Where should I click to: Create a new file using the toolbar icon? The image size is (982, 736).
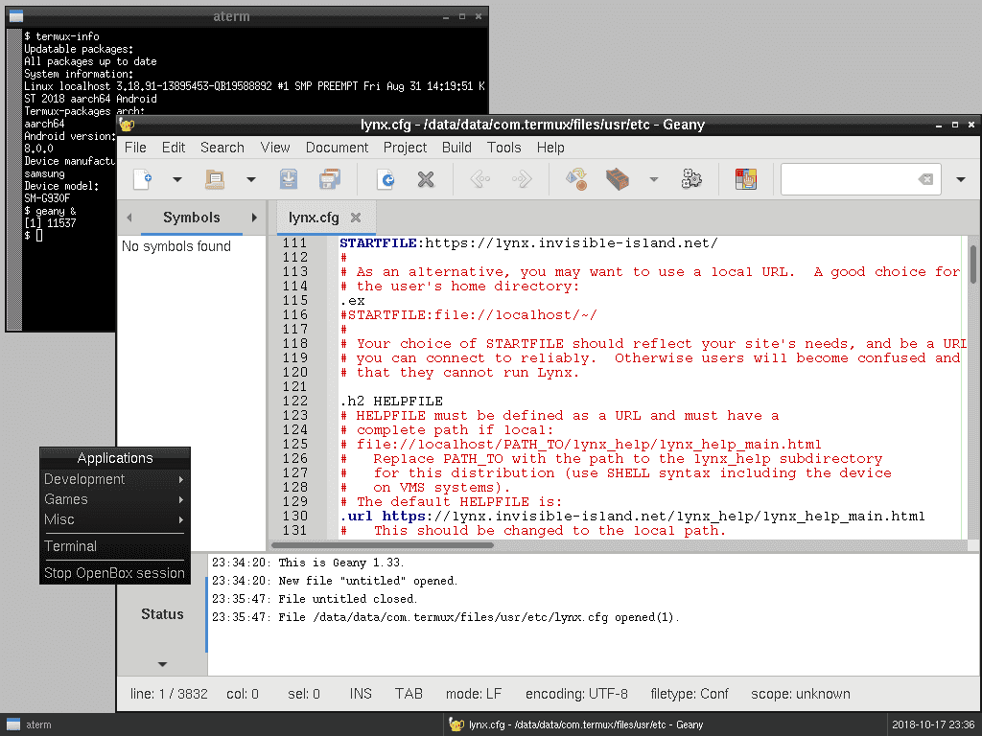[x=144, y=179]
